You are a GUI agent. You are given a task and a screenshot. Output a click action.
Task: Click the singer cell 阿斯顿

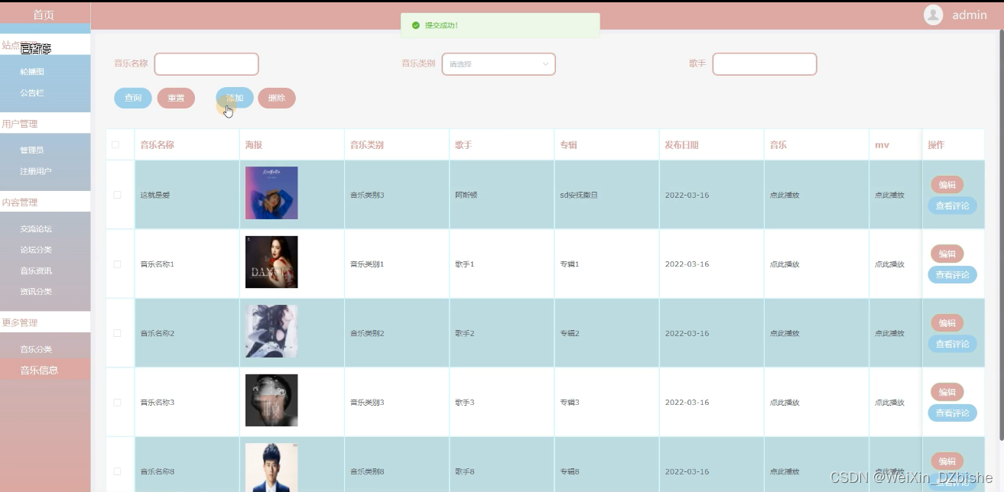pos(466,195)
